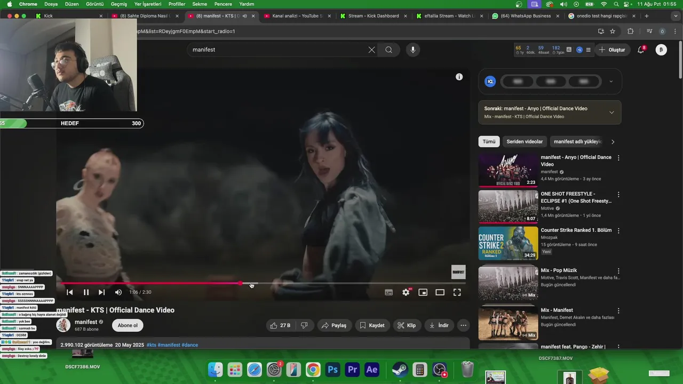683x384 pixels.
Task: Open the #kts hashtag link
Action: [x=152, y=345]
